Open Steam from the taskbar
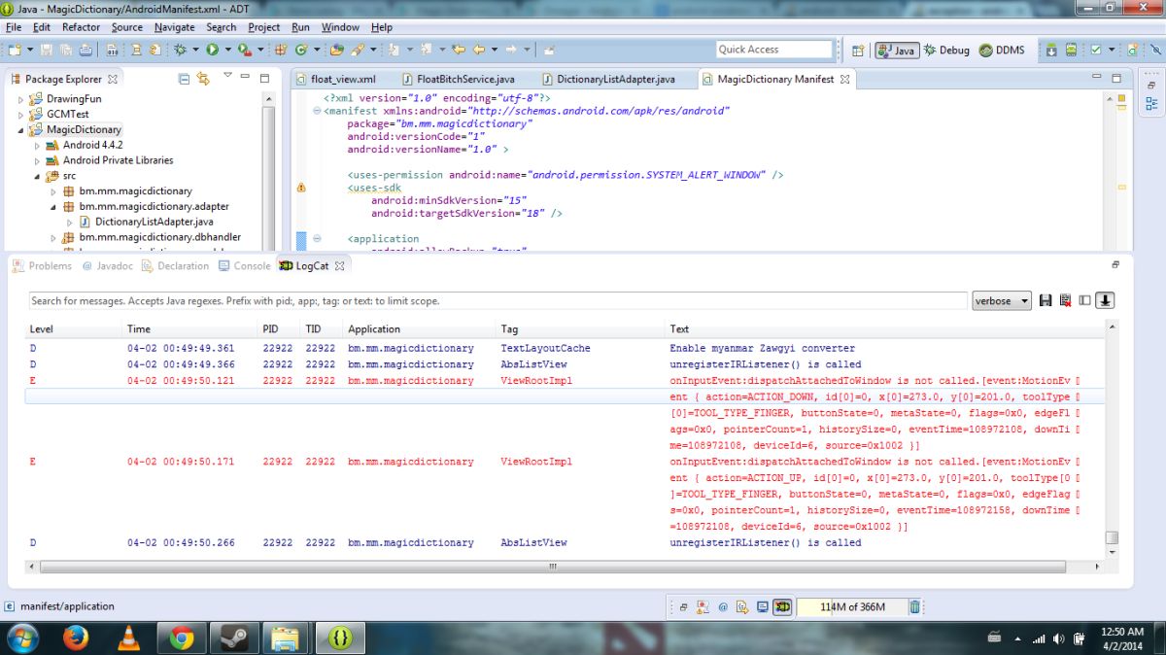Image resolution: width=1166 pixels, height=655 pixels. 233,638
